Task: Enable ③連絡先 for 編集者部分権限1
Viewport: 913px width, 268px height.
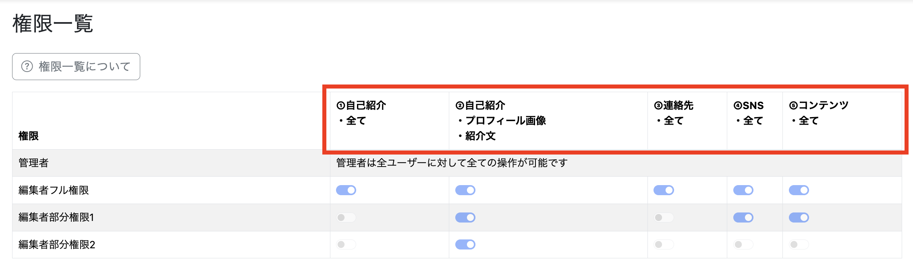Action: pyautogui.click(x=664, y=218)
